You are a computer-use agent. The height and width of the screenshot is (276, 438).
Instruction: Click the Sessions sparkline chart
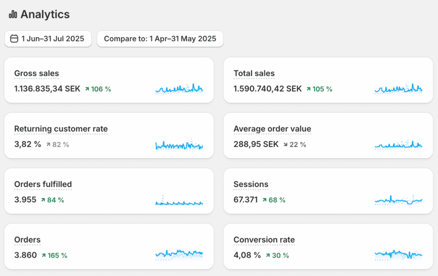tap(398, 200)
